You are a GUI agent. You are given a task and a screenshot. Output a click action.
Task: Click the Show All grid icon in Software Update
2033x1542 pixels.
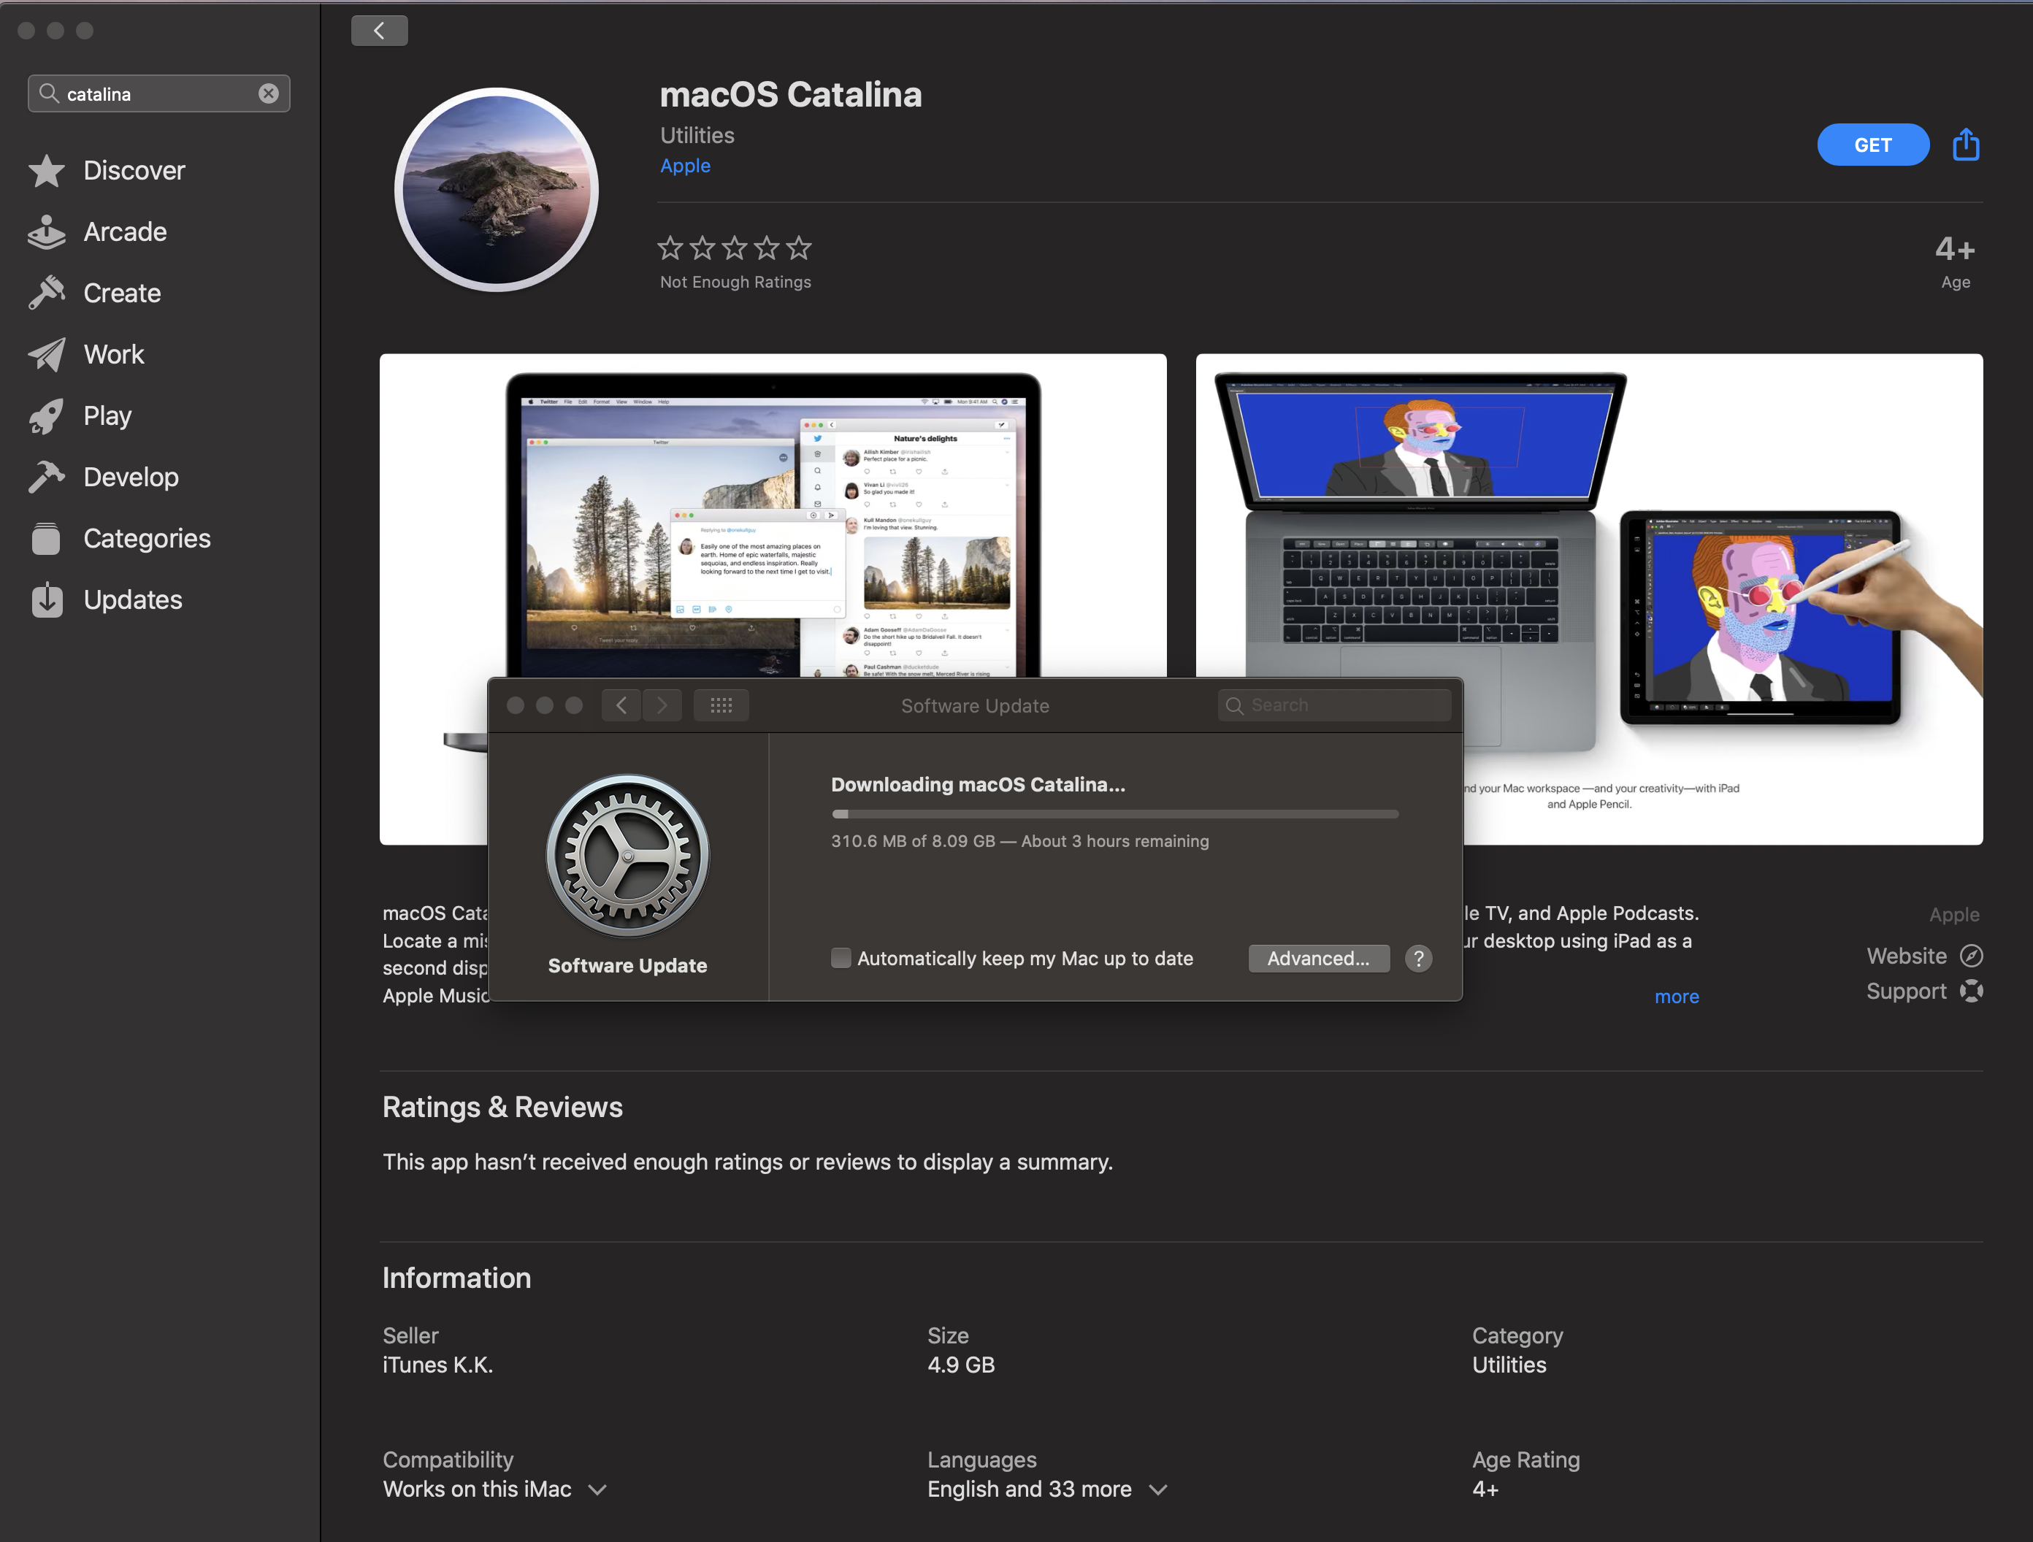pos(721,705)
